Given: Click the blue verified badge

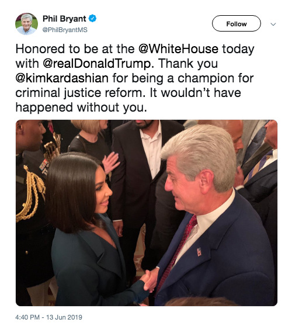Looking at the screenshot, I should pos(92,19).
